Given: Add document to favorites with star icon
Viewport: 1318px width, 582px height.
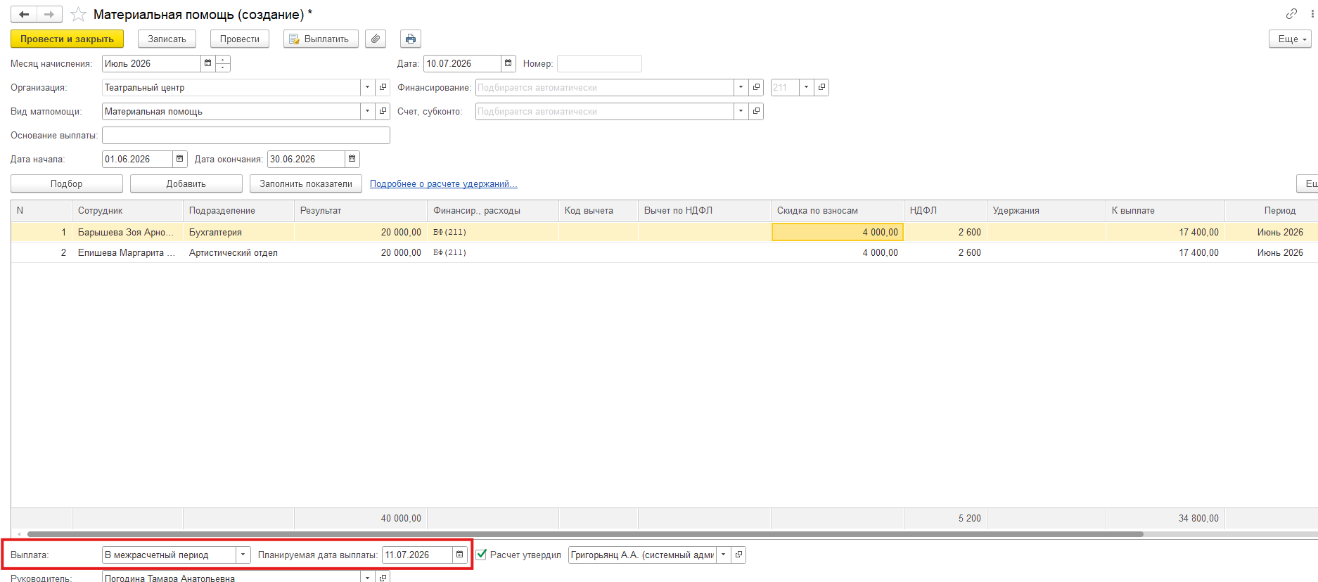Looking at the screenshot, I should pos(79,14).
